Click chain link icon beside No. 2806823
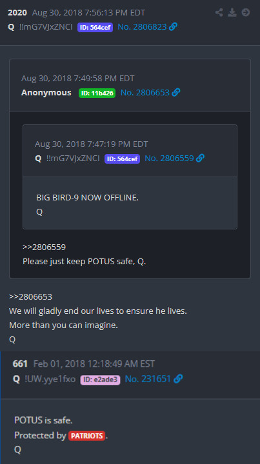The height and width of the screenshot is (464, 260). tap(174, 27)
